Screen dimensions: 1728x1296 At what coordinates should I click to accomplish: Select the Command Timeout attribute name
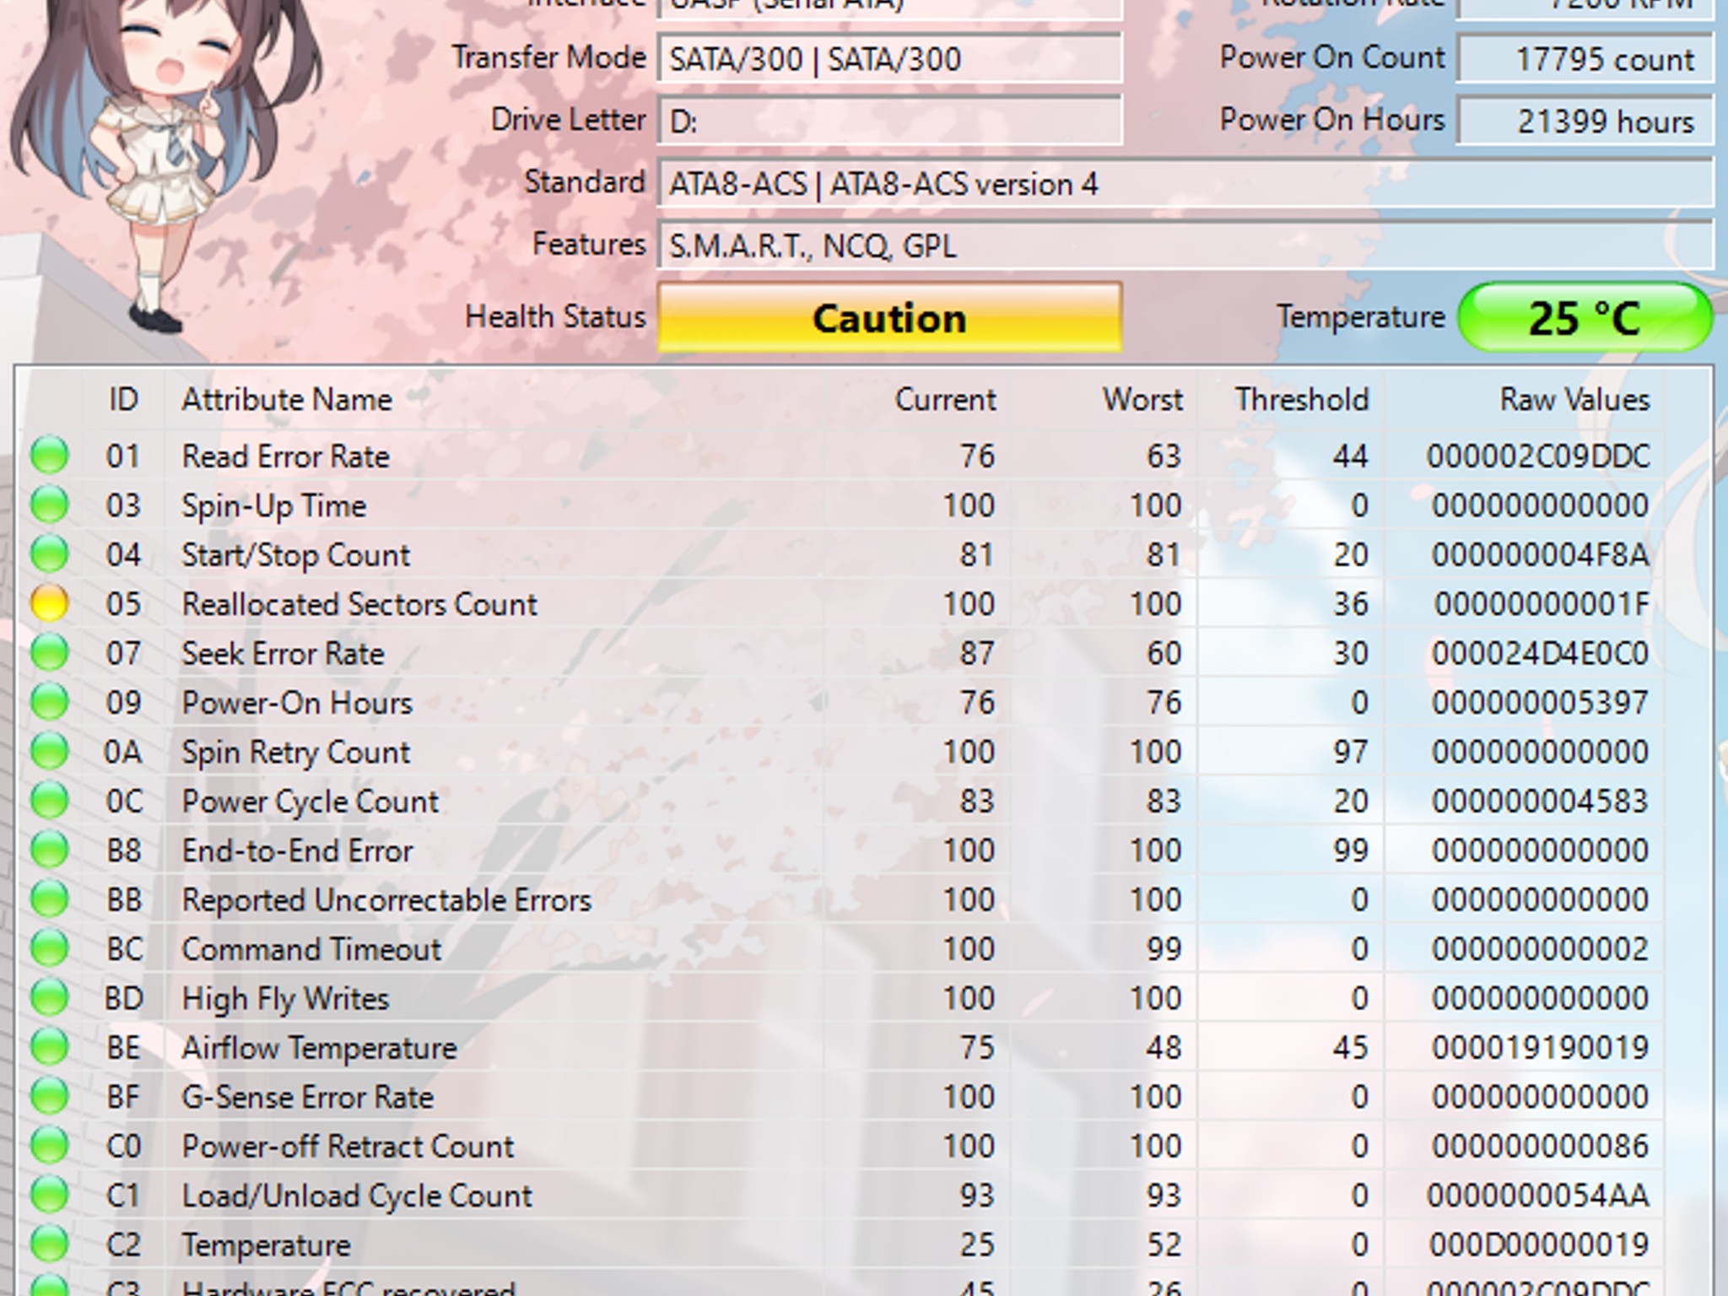[311, 948]
